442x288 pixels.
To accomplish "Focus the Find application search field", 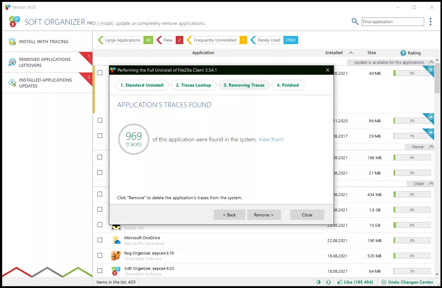I will point(393,22).
